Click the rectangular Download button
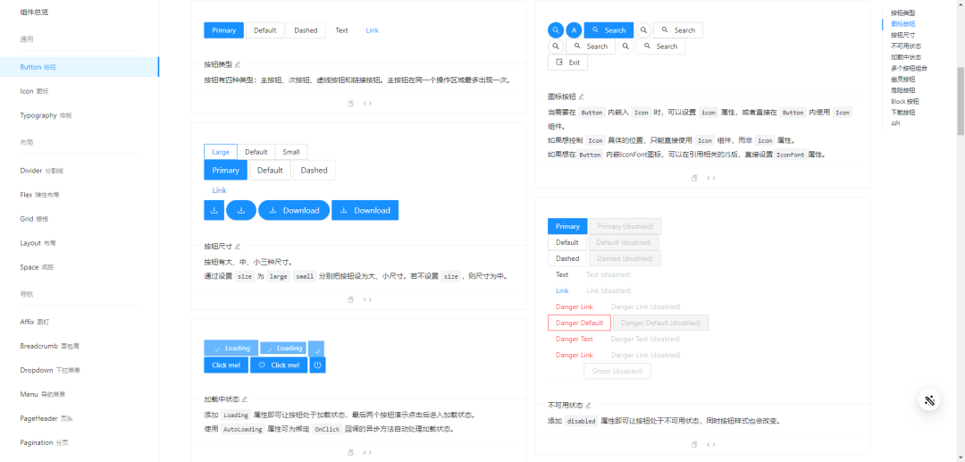The height and width of the screenshot is (462, 965). click(365, 210)
